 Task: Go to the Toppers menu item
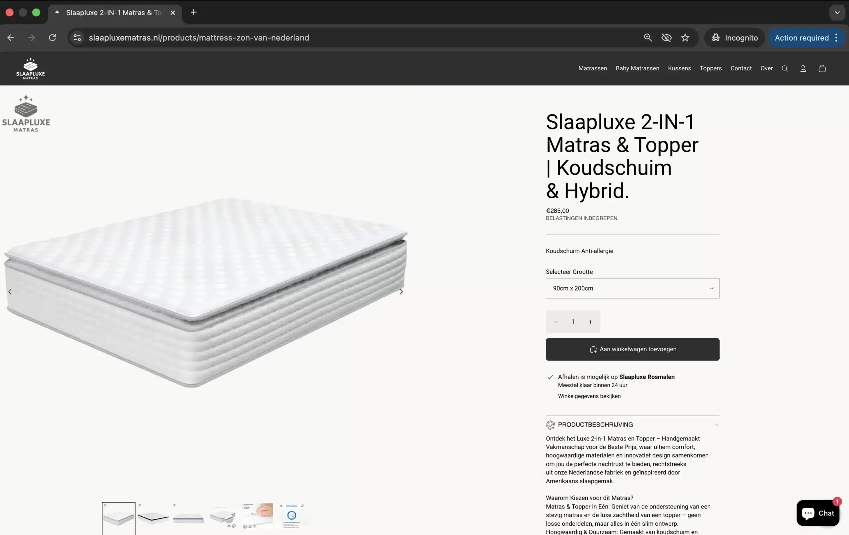click(x=710, y=68)
